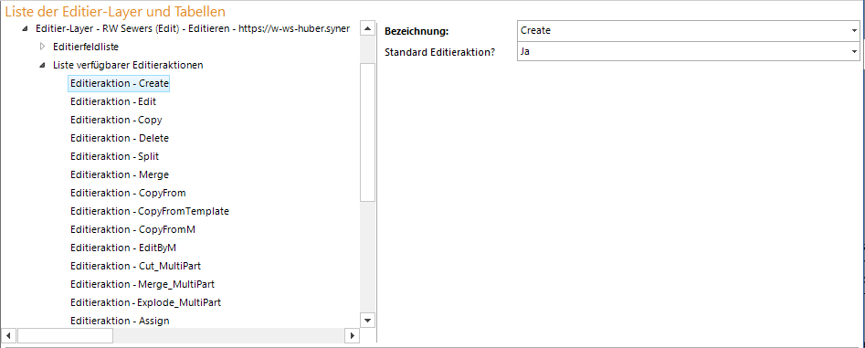Image resolution: width=865 pixels, height=348 pixels.
Task: Select Editier-Layer - RW Sewers (Edit) row
Action: pyautogui.click(x=193, y=28)
